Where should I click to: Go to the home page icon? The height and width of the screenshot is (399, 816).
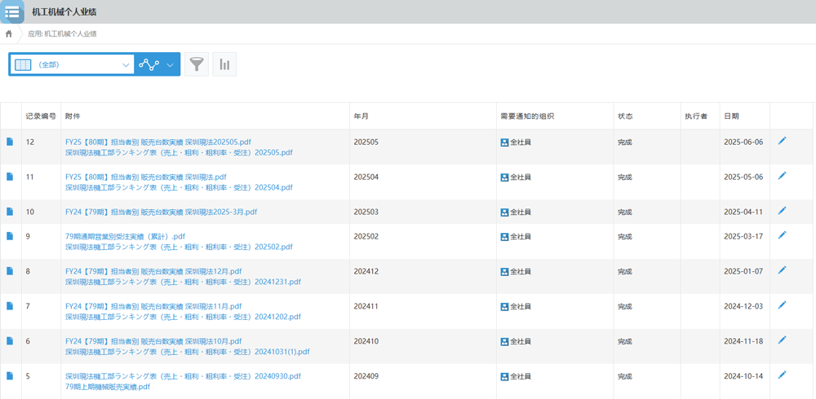[9, 34]
